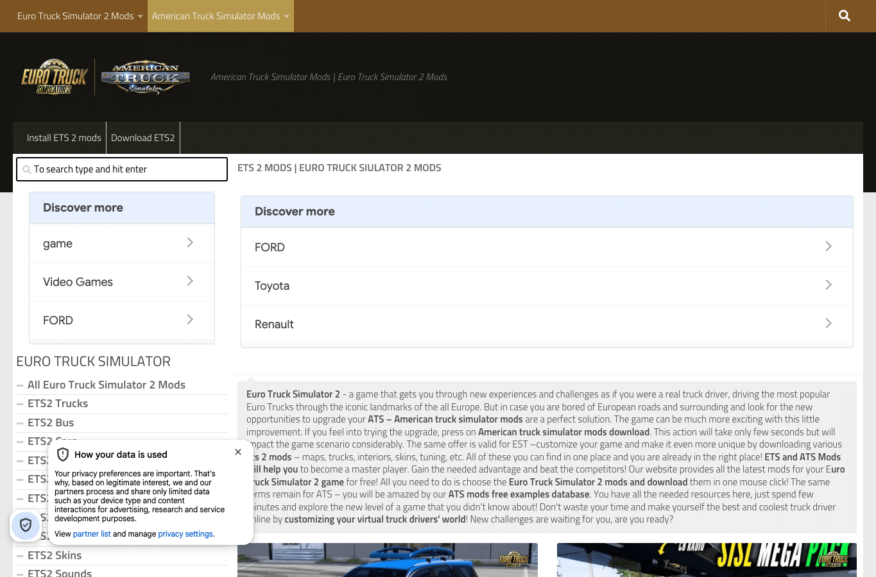Open the SISL Mega Pack thumbnail
The image size is (876, 577).
click(x=707, y=560)
